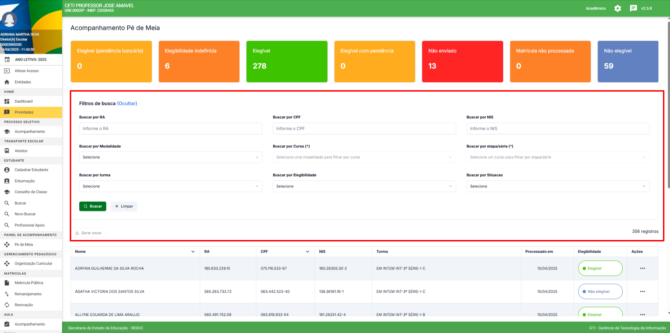Click the Pe de Meia sidebar icon
The image size is (670, 333).
click(7, 245)
